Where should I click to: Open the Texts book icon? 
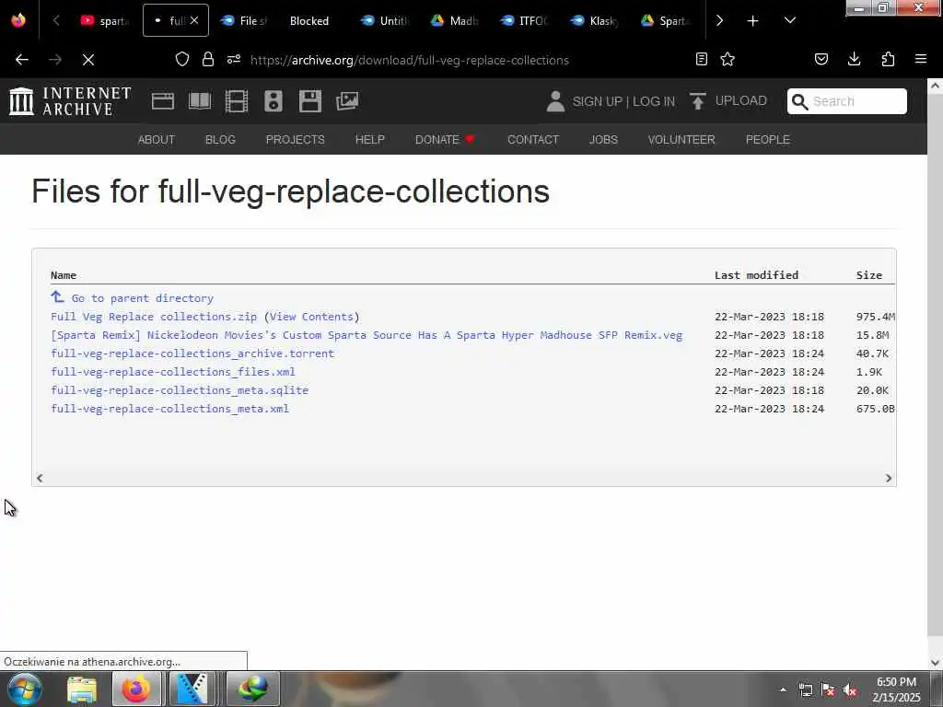pos(200,101)
